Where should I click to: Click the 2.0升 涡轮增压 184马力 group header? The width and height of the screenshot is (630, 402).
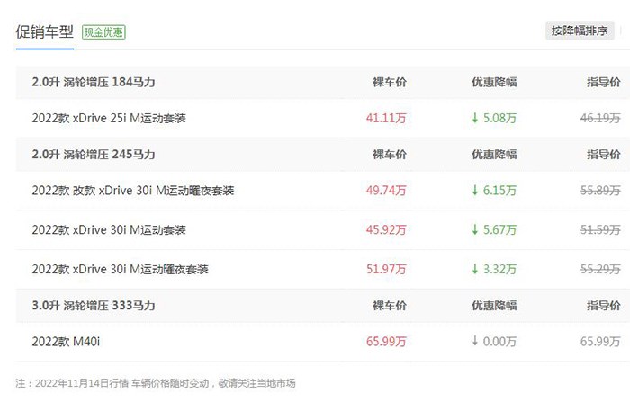[x=94, y=83]
